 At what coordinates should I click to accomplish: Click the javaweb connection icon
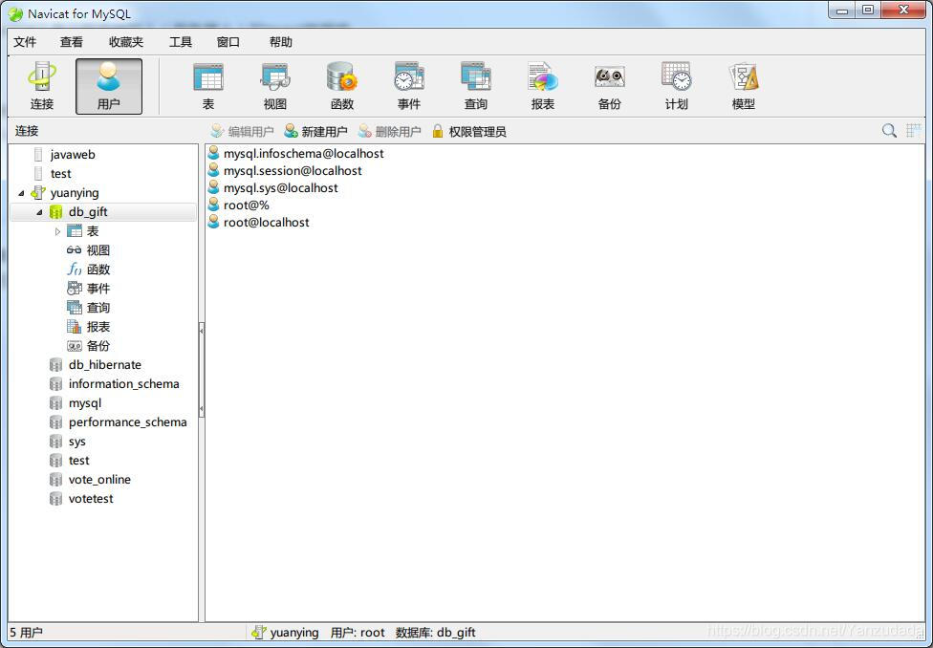tap(38, 154)
